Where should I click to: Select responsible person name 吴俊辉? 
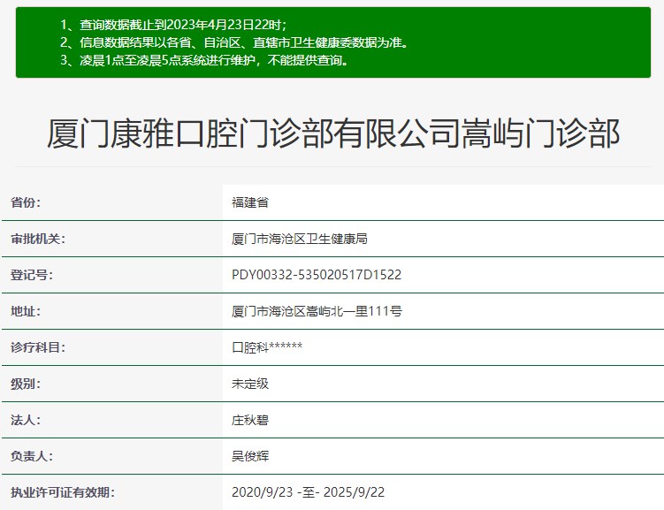click(250, 456)
